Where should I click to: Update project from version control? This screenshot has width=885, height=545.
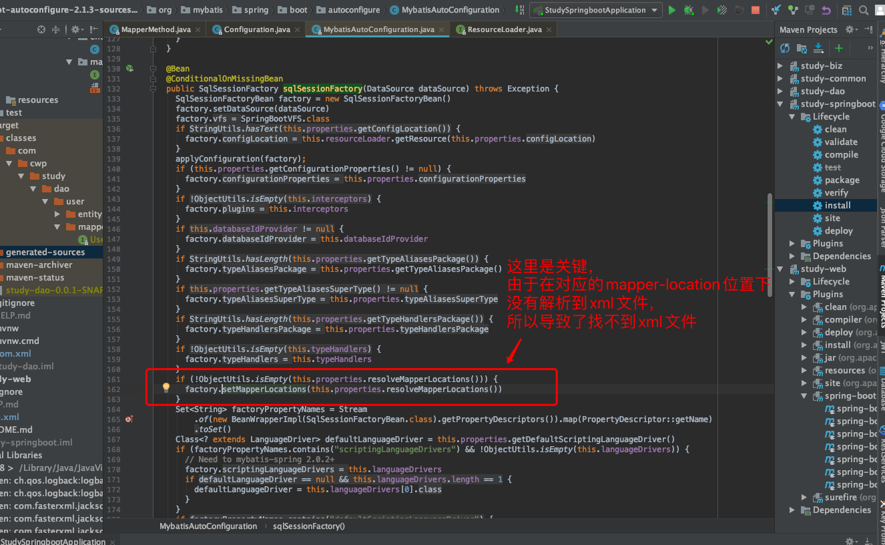point(776,11)
